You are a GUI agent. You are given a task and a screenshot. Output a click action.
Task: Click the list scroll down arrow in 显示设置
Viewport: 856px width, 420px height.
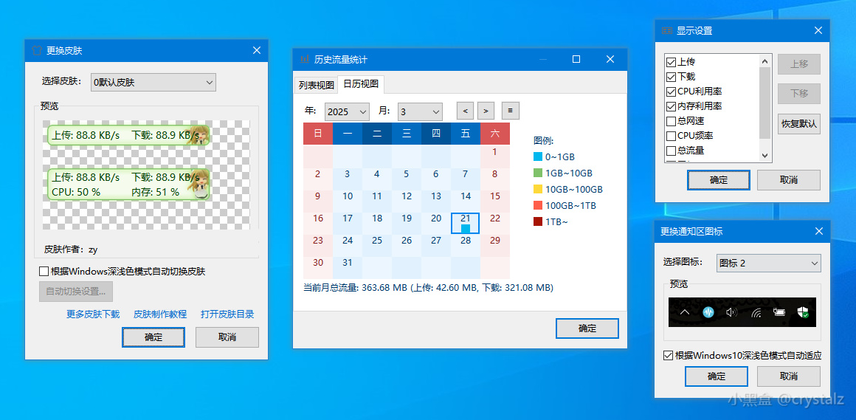764,155
